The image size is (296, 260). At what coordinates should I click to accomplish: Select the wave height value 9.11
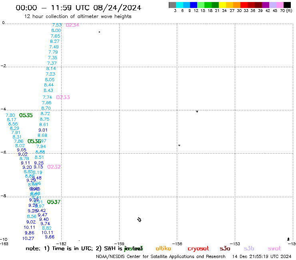click(25, 163)
